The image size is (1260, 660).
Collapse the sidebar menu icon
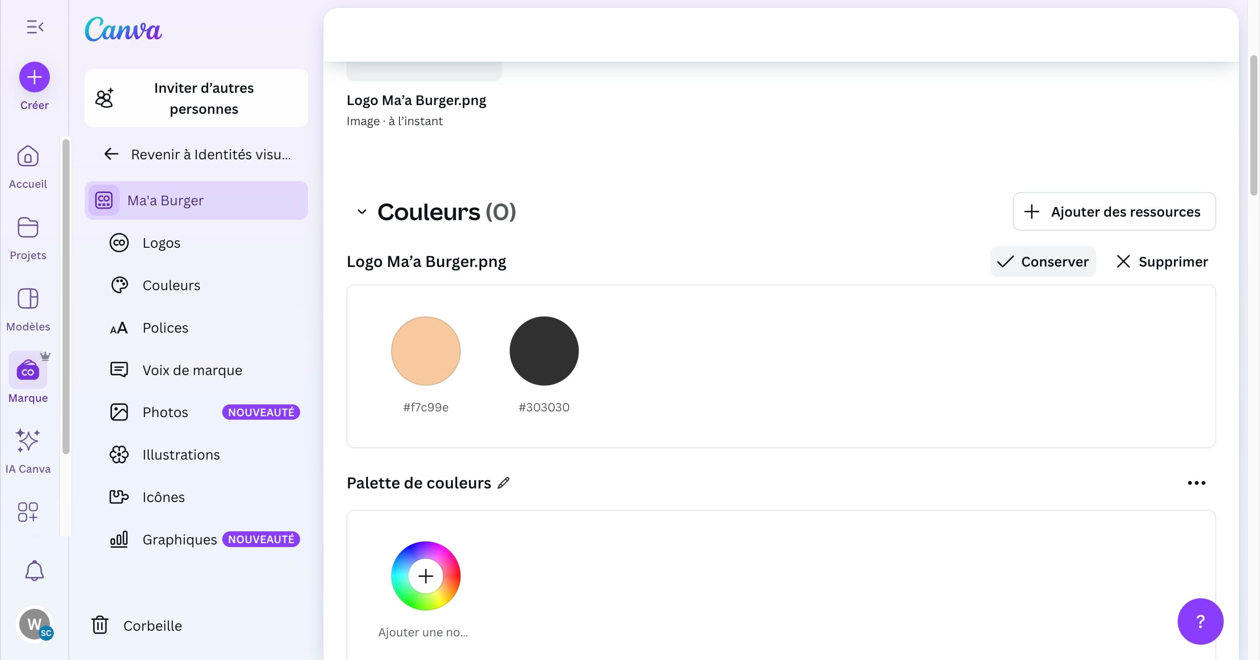[35, 27]
